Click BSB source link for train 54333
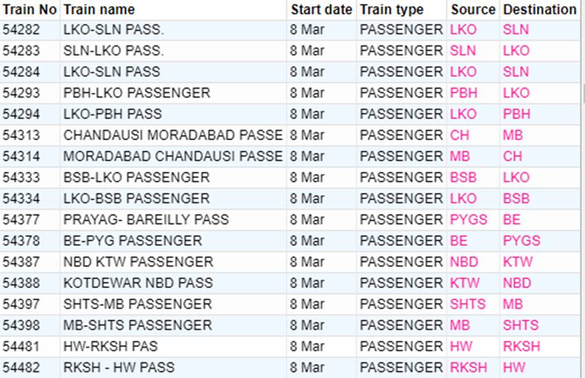The image size is (585, 378). 463,177
